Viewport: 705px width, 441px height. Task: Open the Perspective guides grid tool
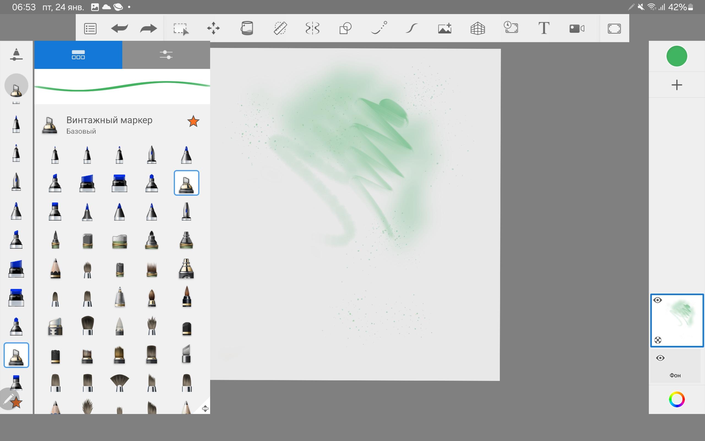click(478, 29)
